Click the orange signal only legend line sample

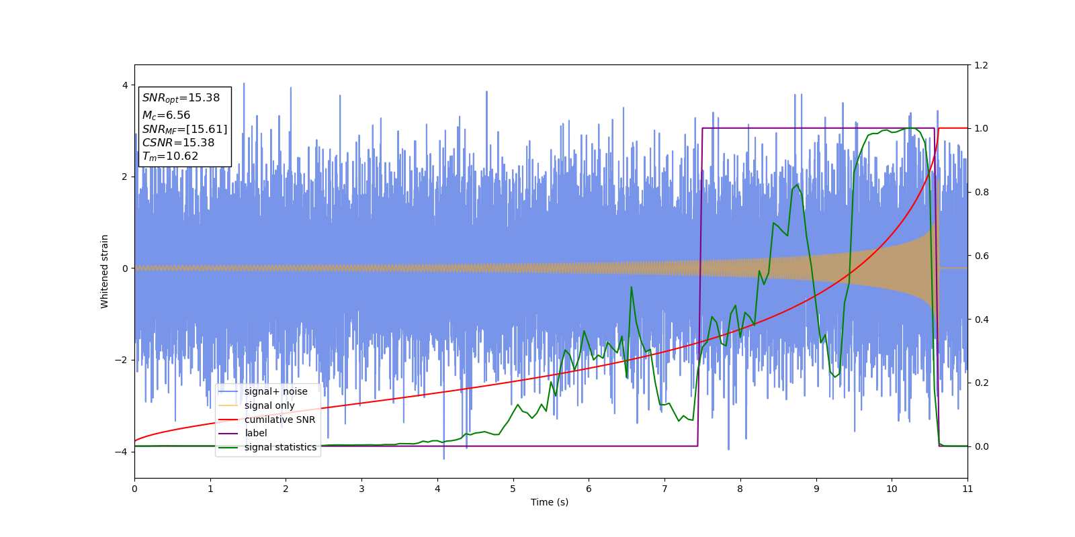point(229,405)
